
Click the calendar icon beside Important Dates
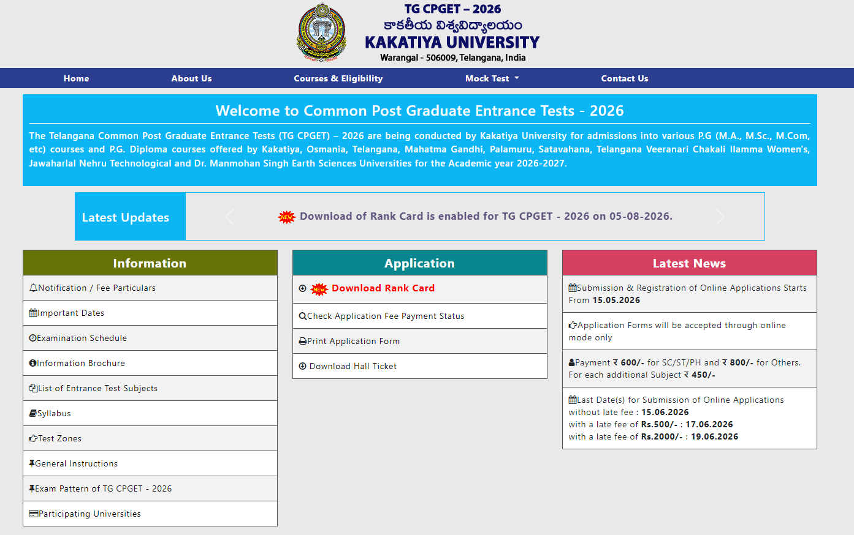pyautogui.click(x=33, y=313)
